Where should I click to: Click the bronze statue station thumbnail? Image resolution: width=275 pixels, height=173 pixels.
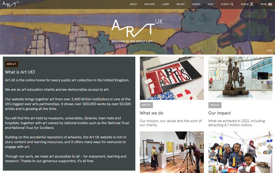point(240,78)
